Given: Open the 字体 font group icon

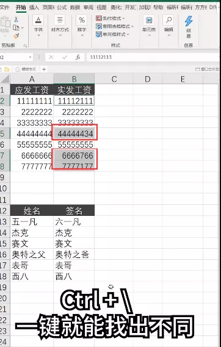Looking at the screenshot, I should [x=38, y=20].
